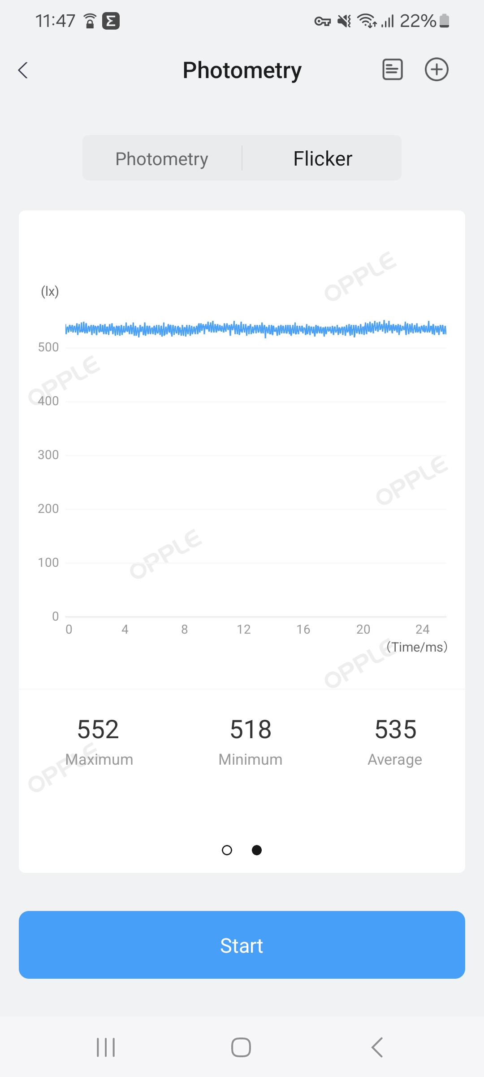Screen dimensions: 484x1077
Task: Tap the back arrow in header
Action: (23, 70)
